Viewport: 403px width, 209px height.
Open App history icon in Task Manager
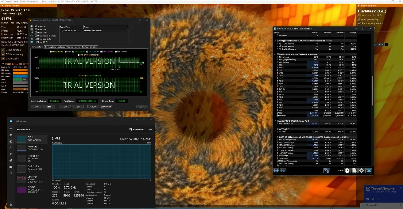11,148
